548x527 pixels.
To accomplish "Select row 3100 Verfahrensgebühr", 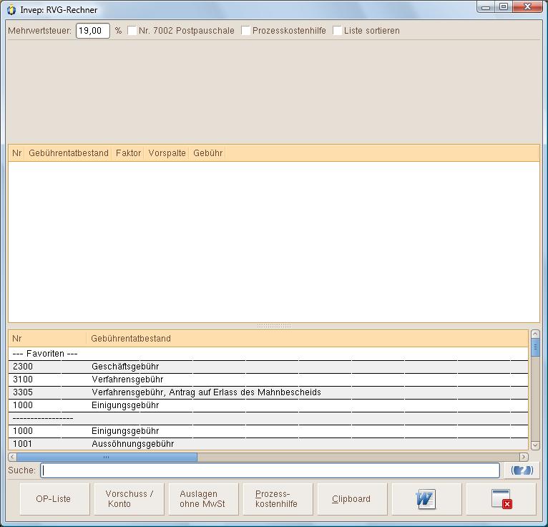I will (268, 379).
